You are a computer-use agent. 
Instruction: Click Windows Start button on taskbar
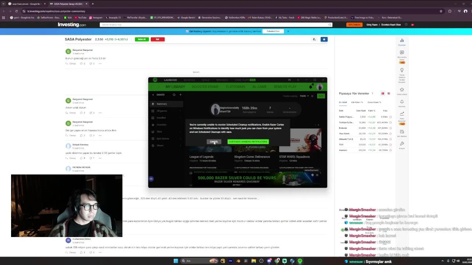(x=176, y=261)
